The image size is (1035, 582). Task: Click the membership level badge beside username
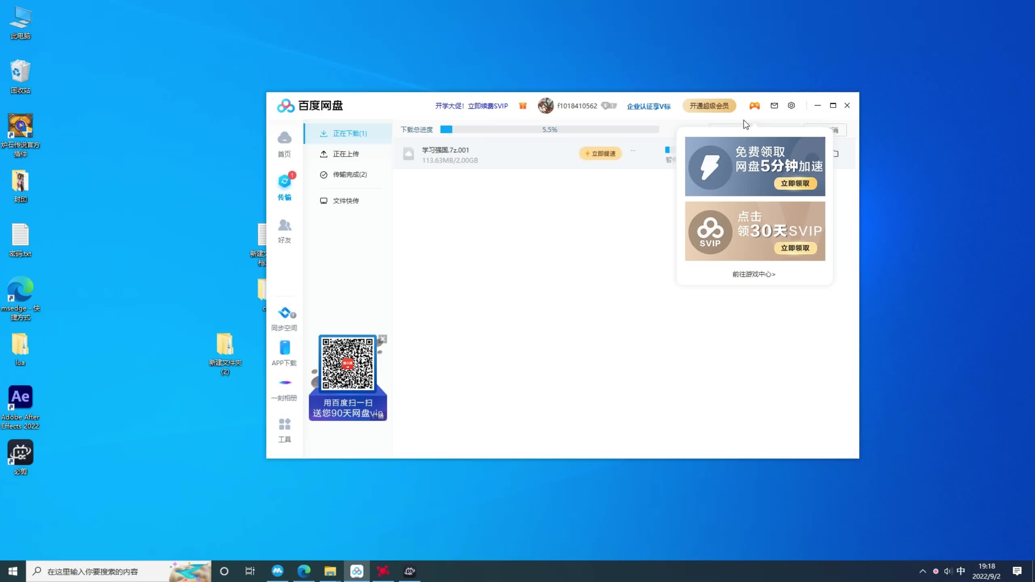click(x=609, y=105)
